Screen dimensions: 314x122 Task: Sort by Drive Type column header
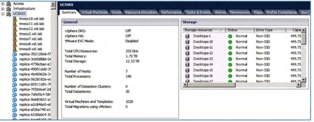(270, 30)
